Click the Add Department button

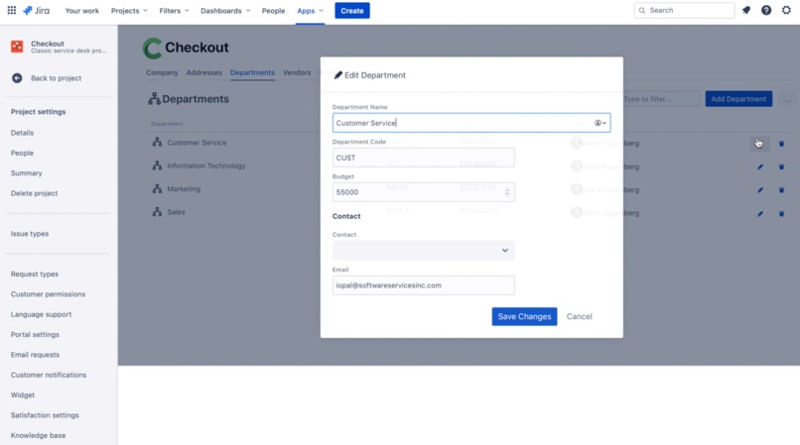[x=738, y=99]
